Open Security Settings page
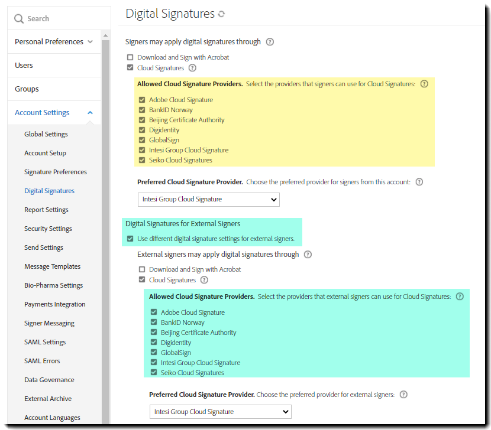Screen dimensions: 491x430 tap(48, 229)
